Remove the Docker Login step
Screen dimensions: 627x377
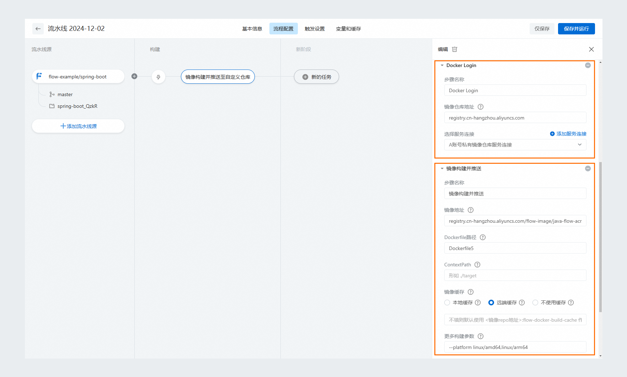click(x=588, y=65)
